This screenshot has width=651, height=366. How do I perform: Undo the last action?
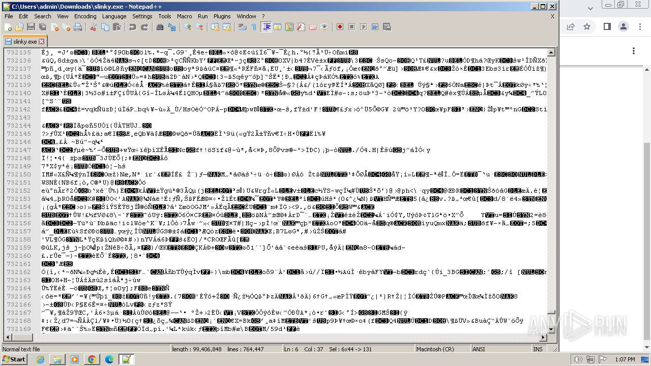[x=132, y=27]
